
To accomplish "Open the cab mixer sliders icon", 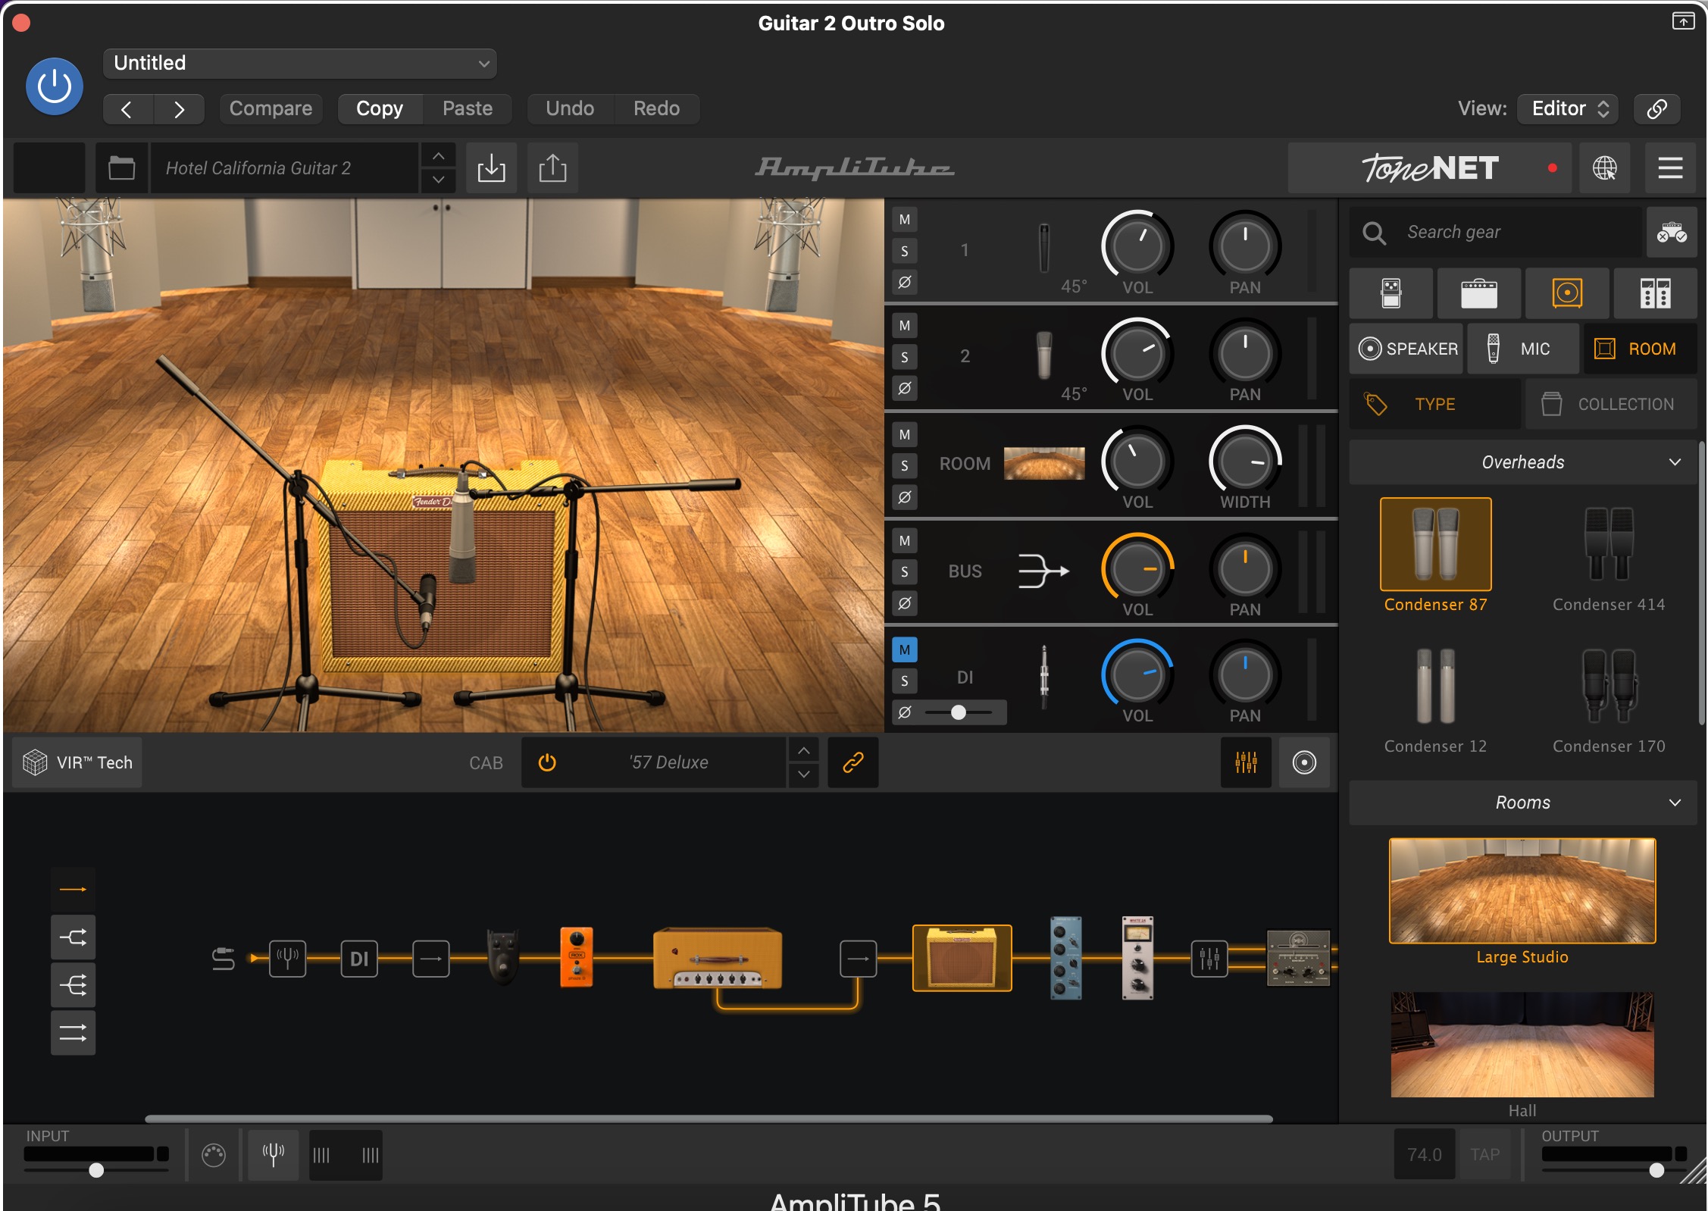I will (x=1246, y=762).
